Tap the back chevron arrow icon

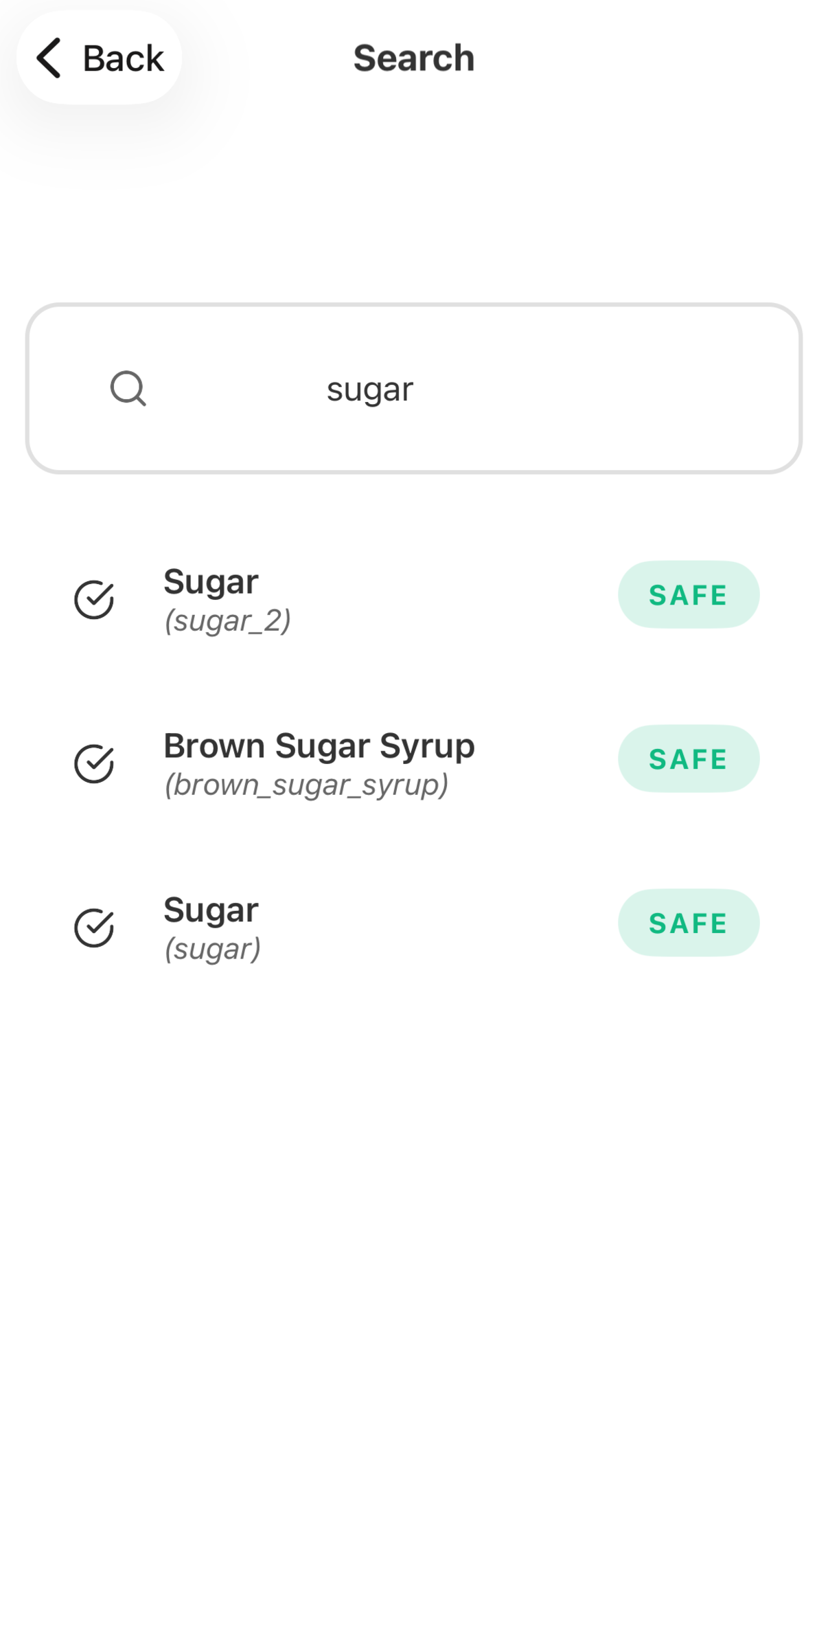[49, 58]
